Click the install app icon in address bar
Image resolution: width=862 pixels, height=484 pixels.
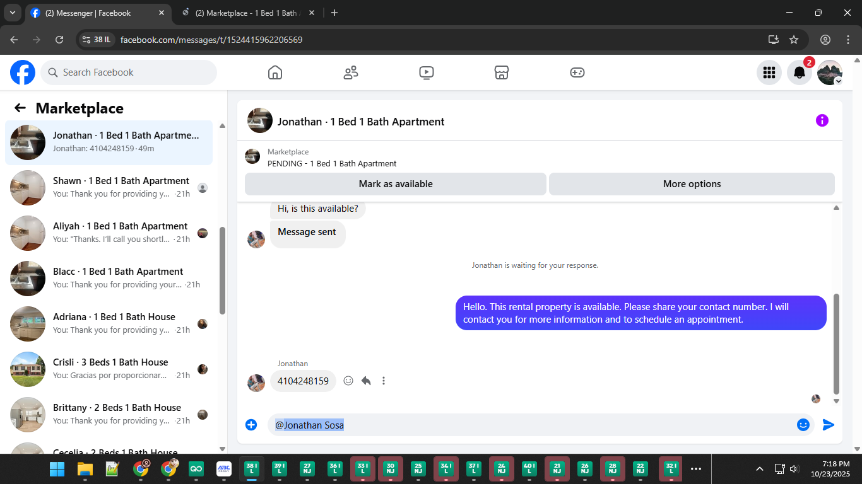(x=774, y=39)
